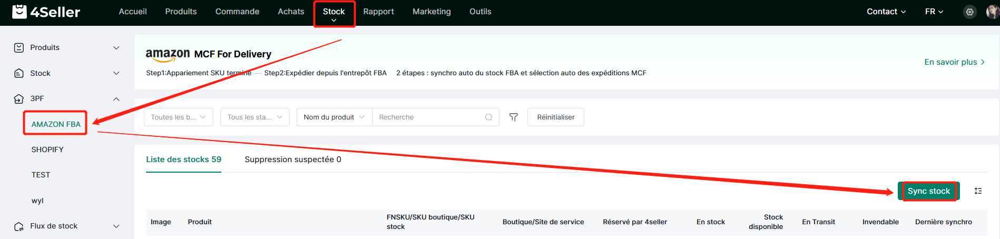Screen dimensions: 1000x239
Task: Click the search magnifier icon
Action: pyautogui.click(x=488, y=117)
